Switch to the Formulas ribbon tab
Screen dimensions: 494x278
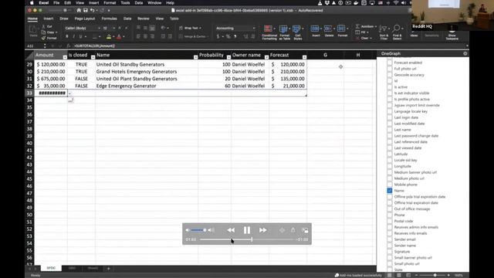[110, 19]
